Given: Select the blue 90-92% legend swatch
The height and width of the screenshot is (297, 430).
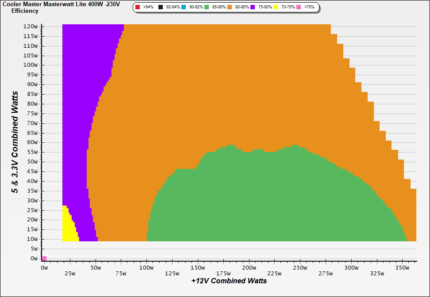Looking at the screenshot, I should (x=184, y=8).
